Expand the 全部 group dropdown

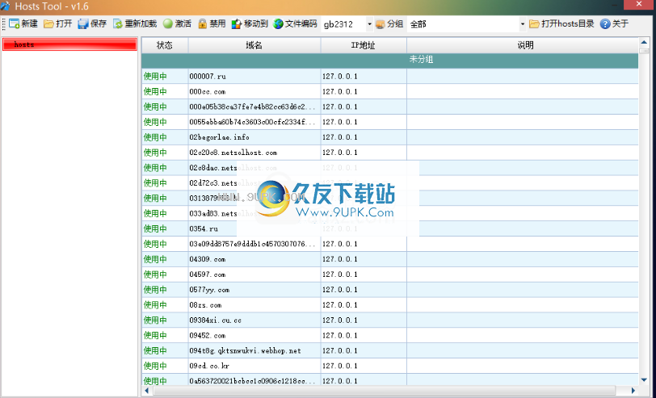523,24
